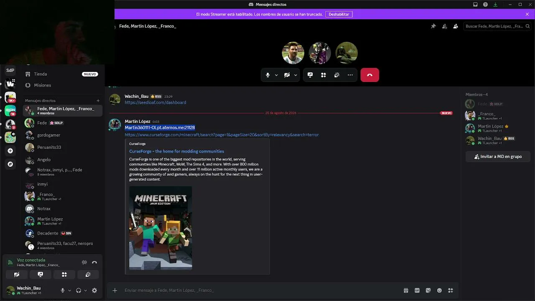Share your screen from the call controls bar
535x301 pixels.
click(x=310, y=75)
